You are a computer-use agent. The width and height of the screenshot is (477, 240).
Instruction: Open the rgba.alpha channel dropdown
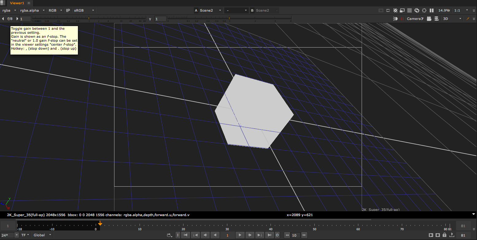coord(32,10)
